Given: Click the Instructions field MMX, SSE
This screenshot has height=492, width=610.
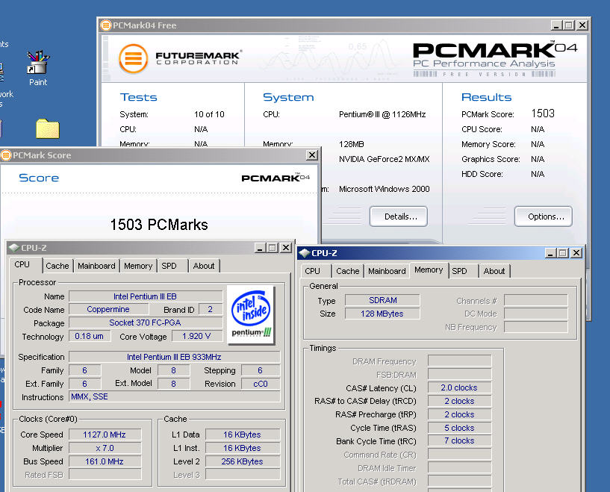Looking at the screenshot, I should coord(174,396).
